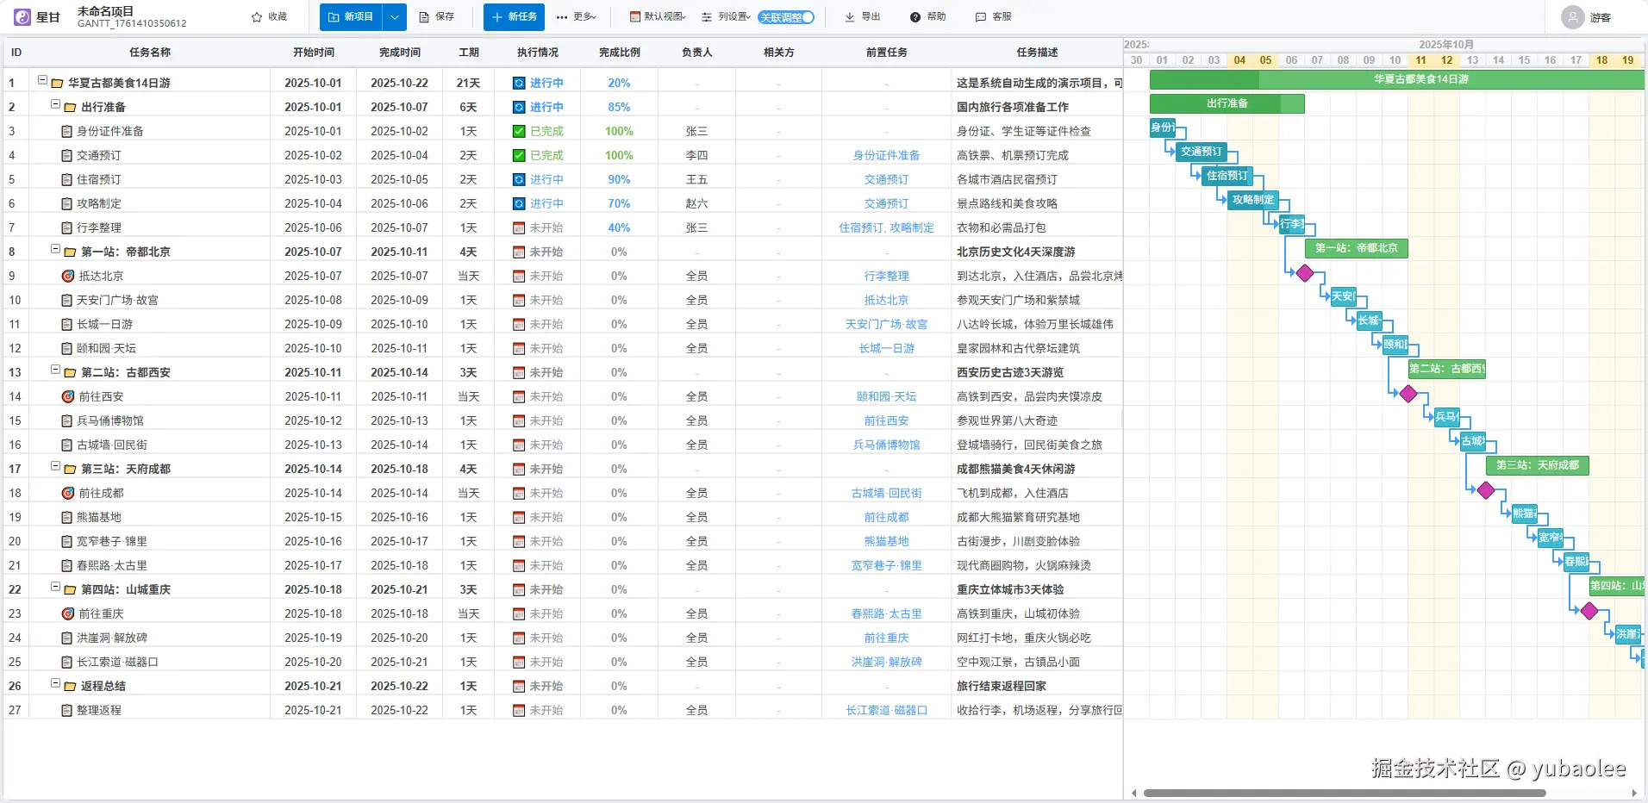Collapse the 第四站：山城重庆 group
This screenshot has height=803, width=1648.
(55, 587)
